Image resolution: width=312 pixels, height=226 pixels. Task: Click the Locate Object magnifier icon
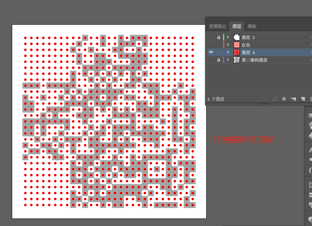tap(275, 99)
